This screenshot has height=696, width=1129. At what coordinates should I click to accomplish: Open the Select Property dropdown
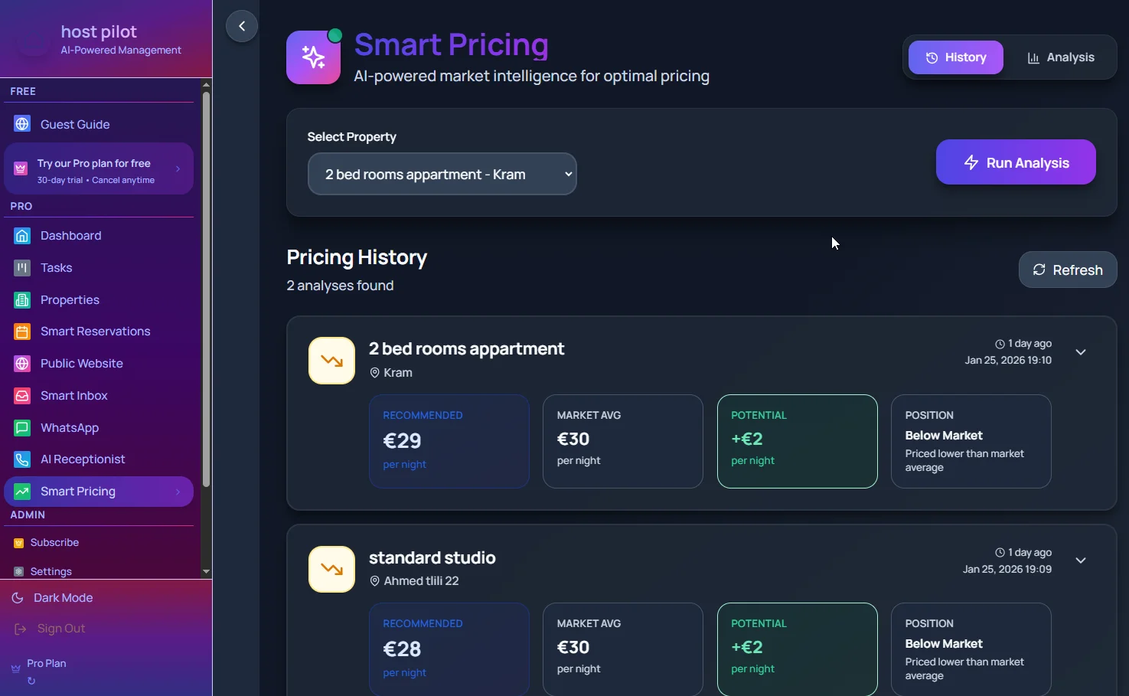pos(442,174)
